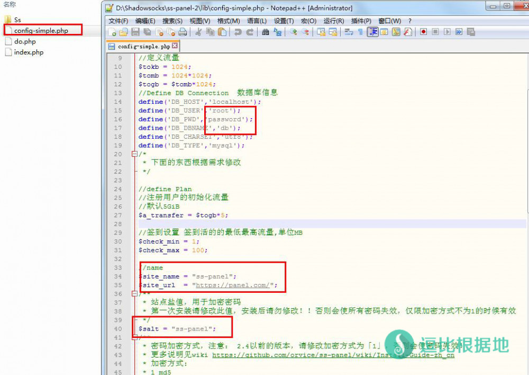This screenshot has width=529, height=375.
Task: Open Find with the binoculars icon
Action: tap(266, 32)
